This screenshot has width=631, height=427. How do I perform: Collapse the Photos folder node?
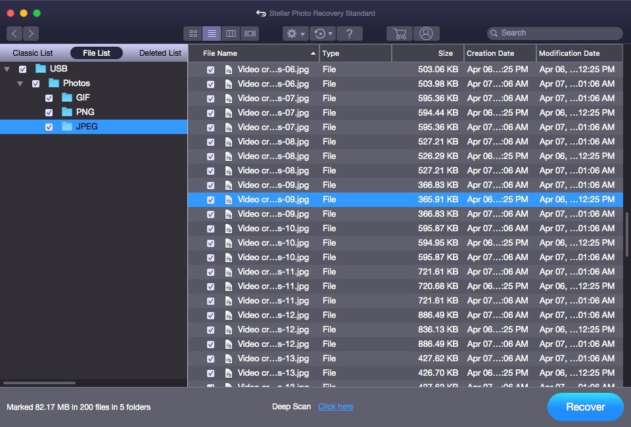[x=19, y=83]
